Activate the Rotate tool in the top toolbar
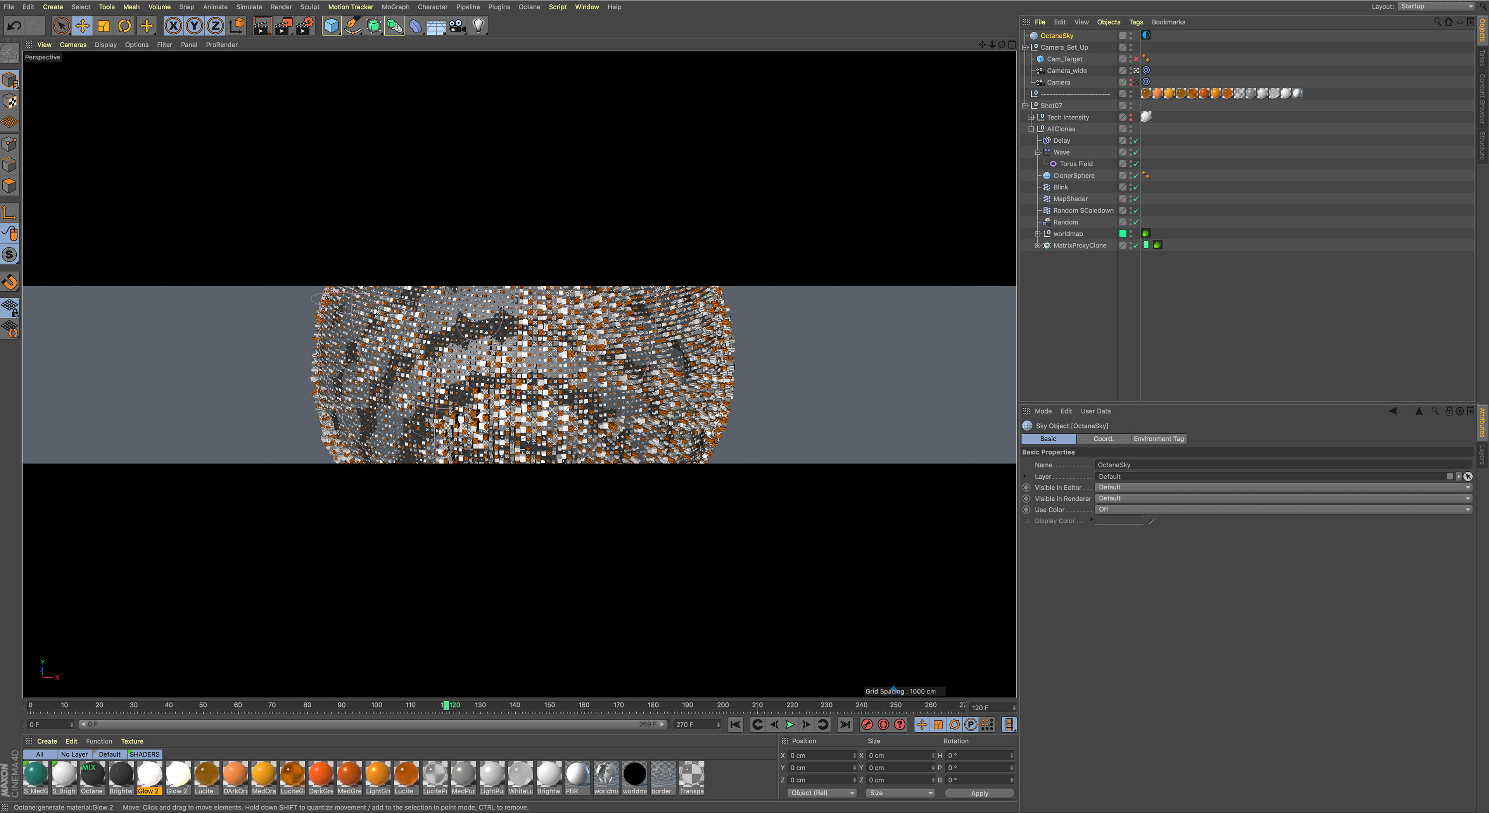The height and width of the screenshot is (813, 1489). [x=125, y=26]
